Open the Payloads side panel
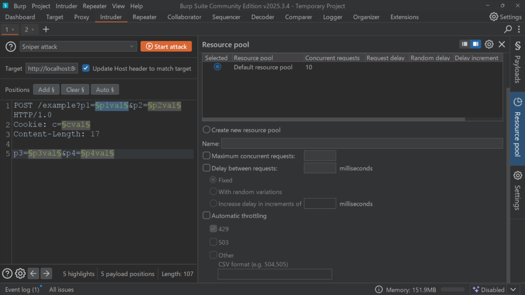Screen dimensions: 525x295 coord(518,63)
